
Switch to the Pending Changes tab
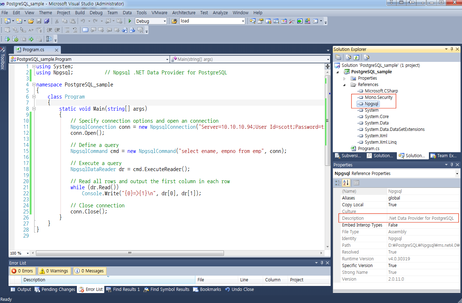pos(55,289)
